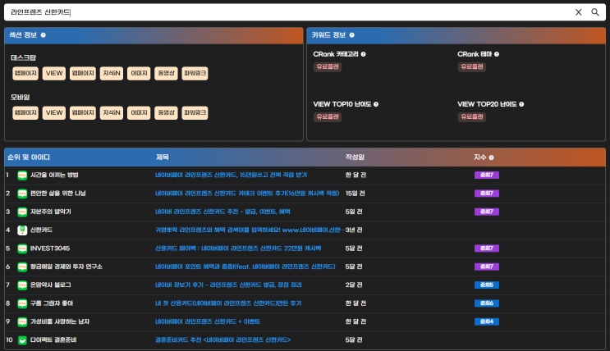The image size is (610, 351).
Task: Click blue index badge for 가성비를 사랑하는 남자
Action: 487,321
